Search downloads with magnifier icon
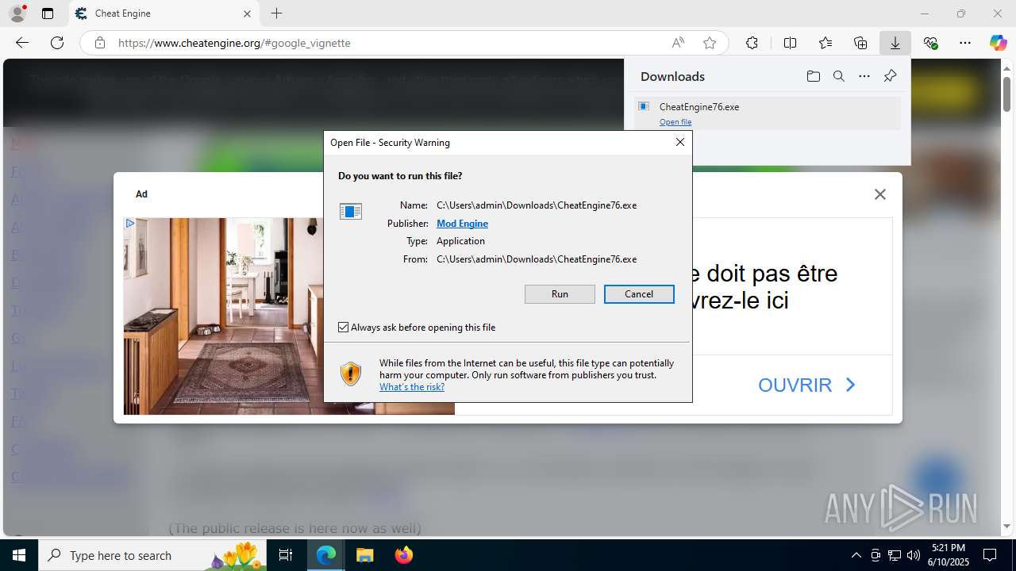The width and height of the screenshot is (1016, 571). coord(838,76)
